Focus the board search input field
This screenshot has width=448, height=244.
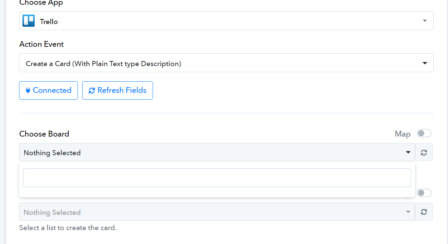click(217, 178)
